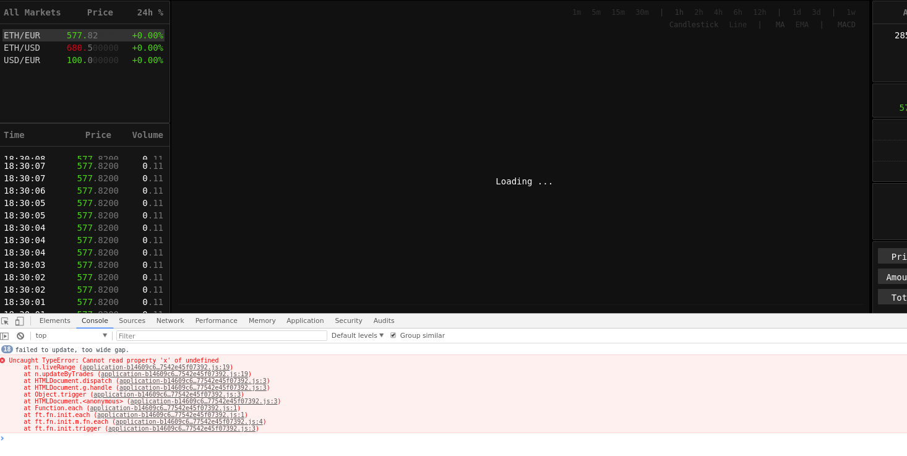The image size is (907, 456).
Task: Toggle the device toolbar in DevTools
Action: click(19, 320)
